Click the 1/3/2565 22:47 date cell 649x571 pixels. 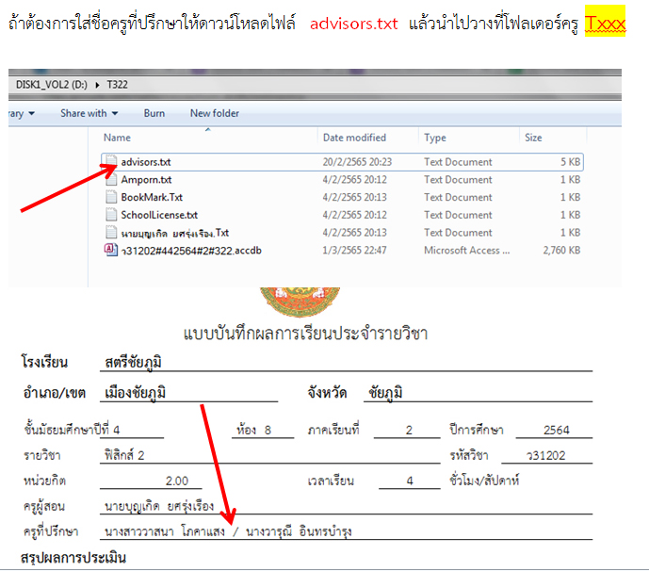click(354, 250)
